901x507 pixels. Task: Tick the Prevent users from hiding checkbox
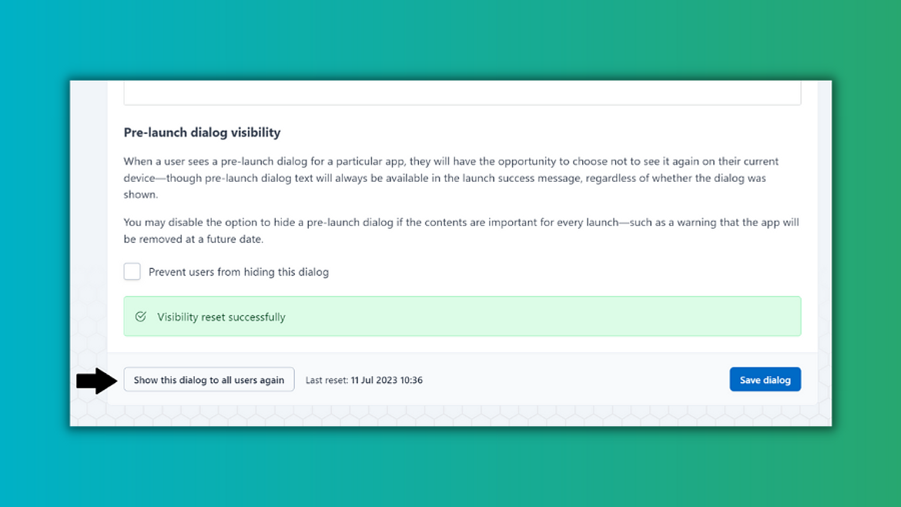(132, 271)
